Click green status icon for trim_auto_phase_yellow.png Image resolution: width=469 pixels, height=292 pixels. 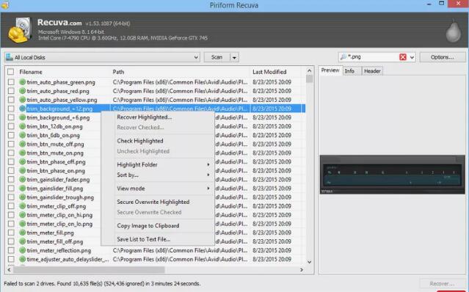point(22,100)
